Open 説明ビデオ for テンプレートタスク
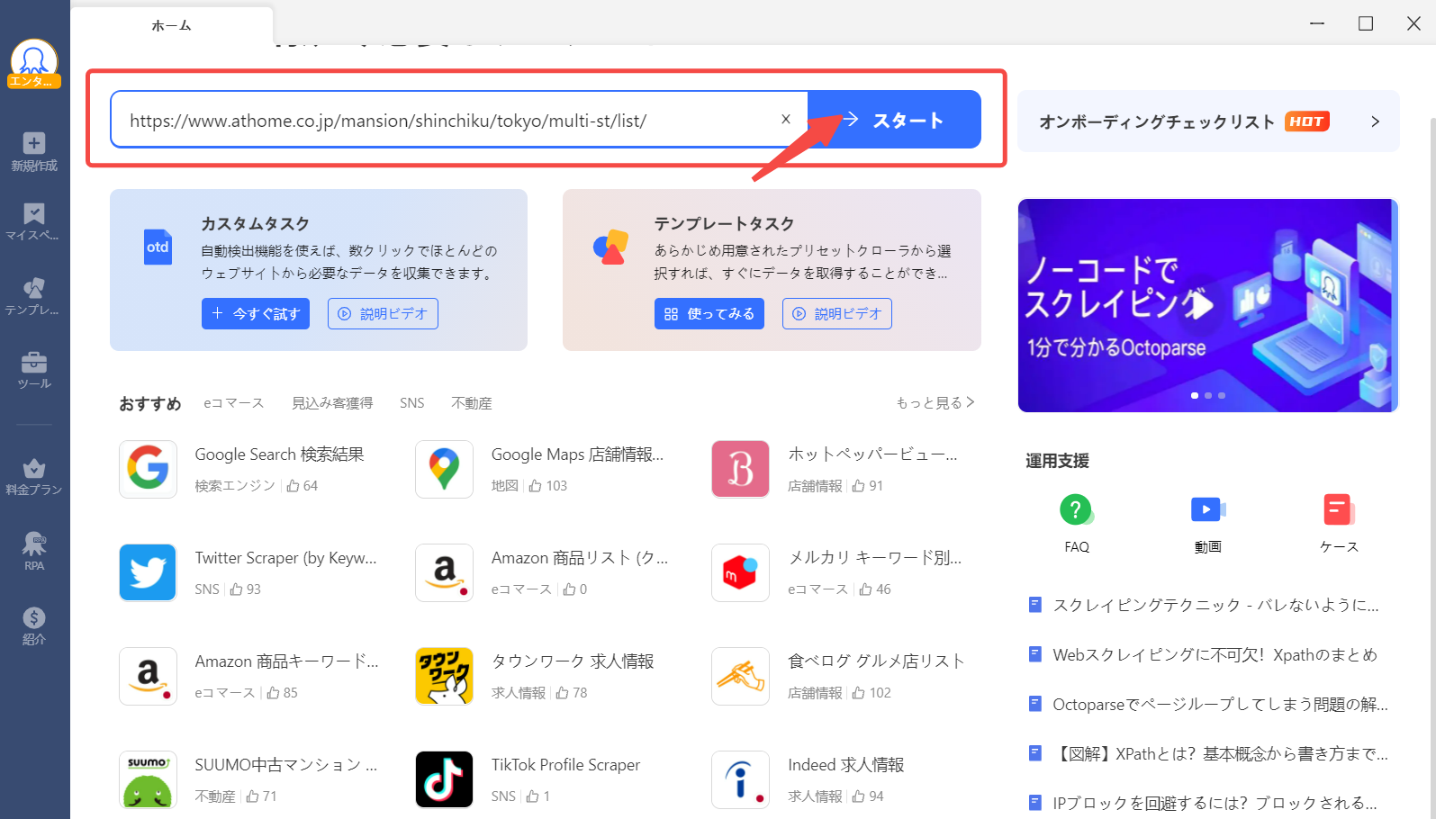Viewport: 1436px width, 819px height. point(837,313)
